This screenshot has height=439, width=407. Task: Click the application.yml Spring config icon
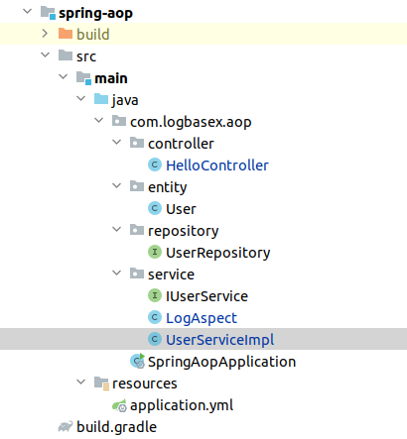click(x=119, y=405)
